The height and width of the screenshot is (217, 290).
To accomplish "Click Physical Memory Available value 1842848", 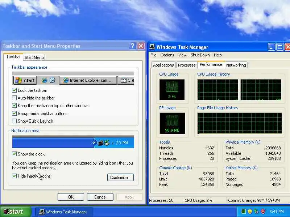I will point(273,153).
